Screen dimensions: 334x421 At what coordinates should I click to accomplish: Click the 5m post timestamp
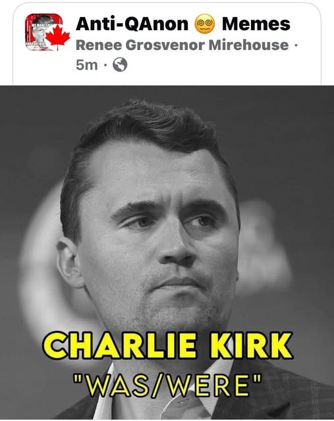point(86,65)
